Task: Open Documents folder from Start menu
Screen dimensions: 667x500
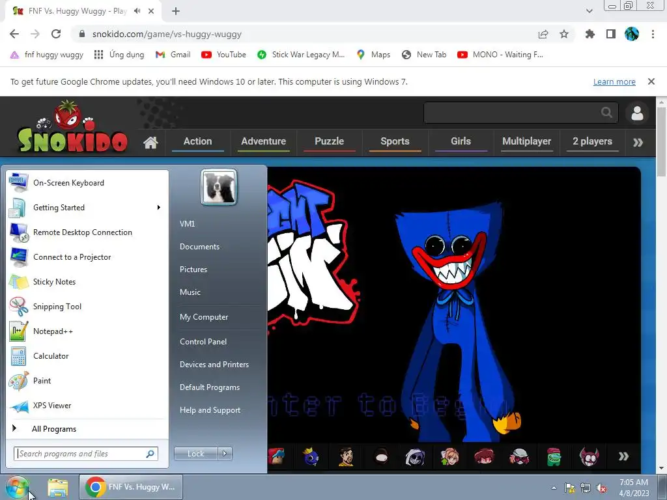Action: click(x=199, y=247)
